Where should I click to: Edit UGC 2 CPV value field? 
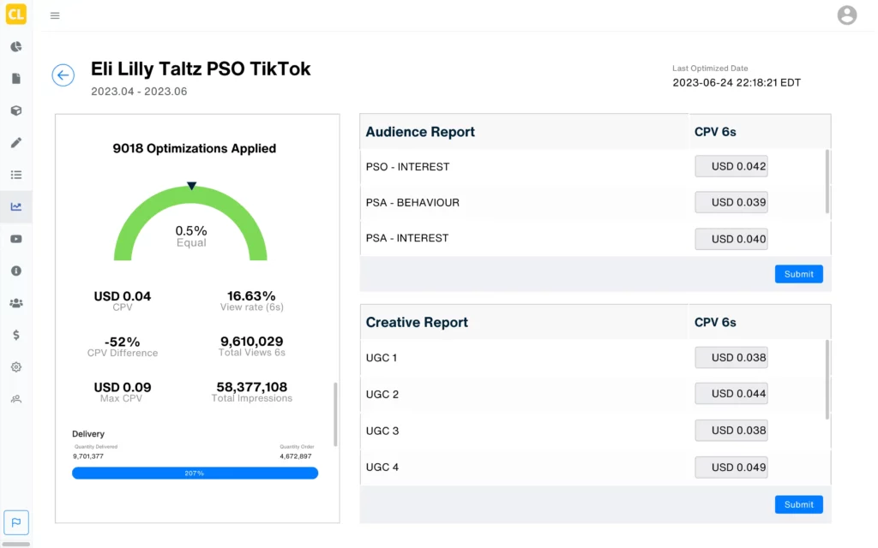tap(731, 394)
